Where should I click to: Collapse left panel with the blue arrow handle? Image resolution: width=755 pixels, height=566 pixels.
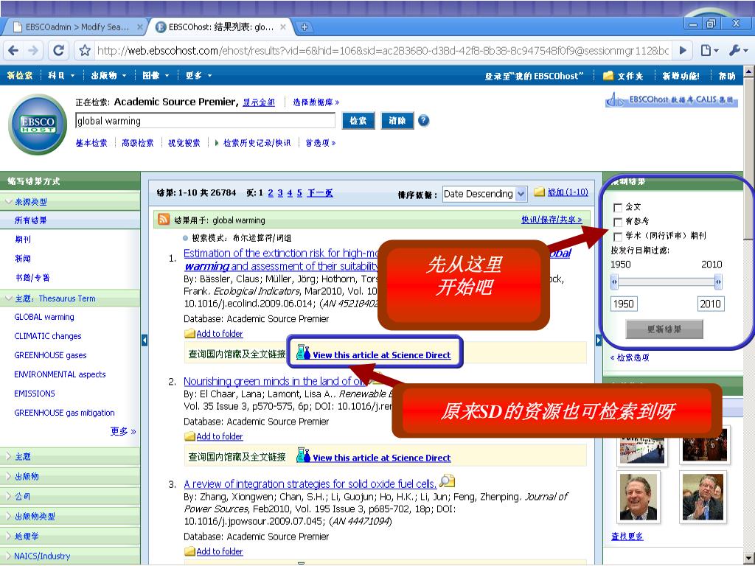coord(144,340)
